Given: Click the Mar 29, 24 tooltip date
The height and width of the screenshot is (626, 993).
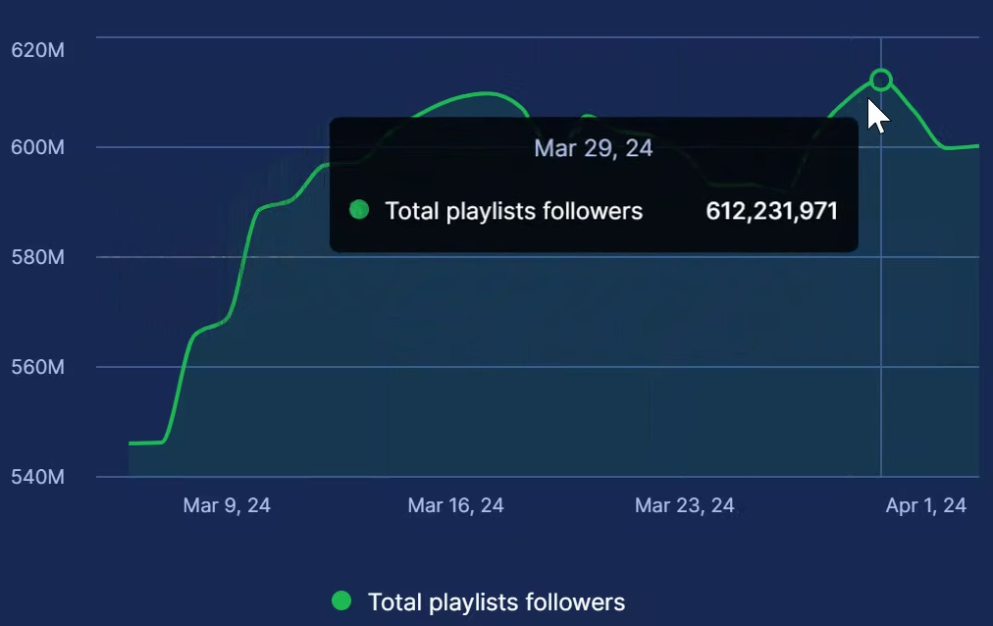Looking at the screenshot, I should [594, 148].
